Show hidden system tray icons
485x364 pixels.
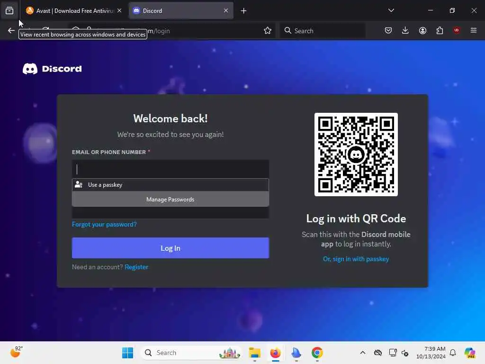[363, 353]
